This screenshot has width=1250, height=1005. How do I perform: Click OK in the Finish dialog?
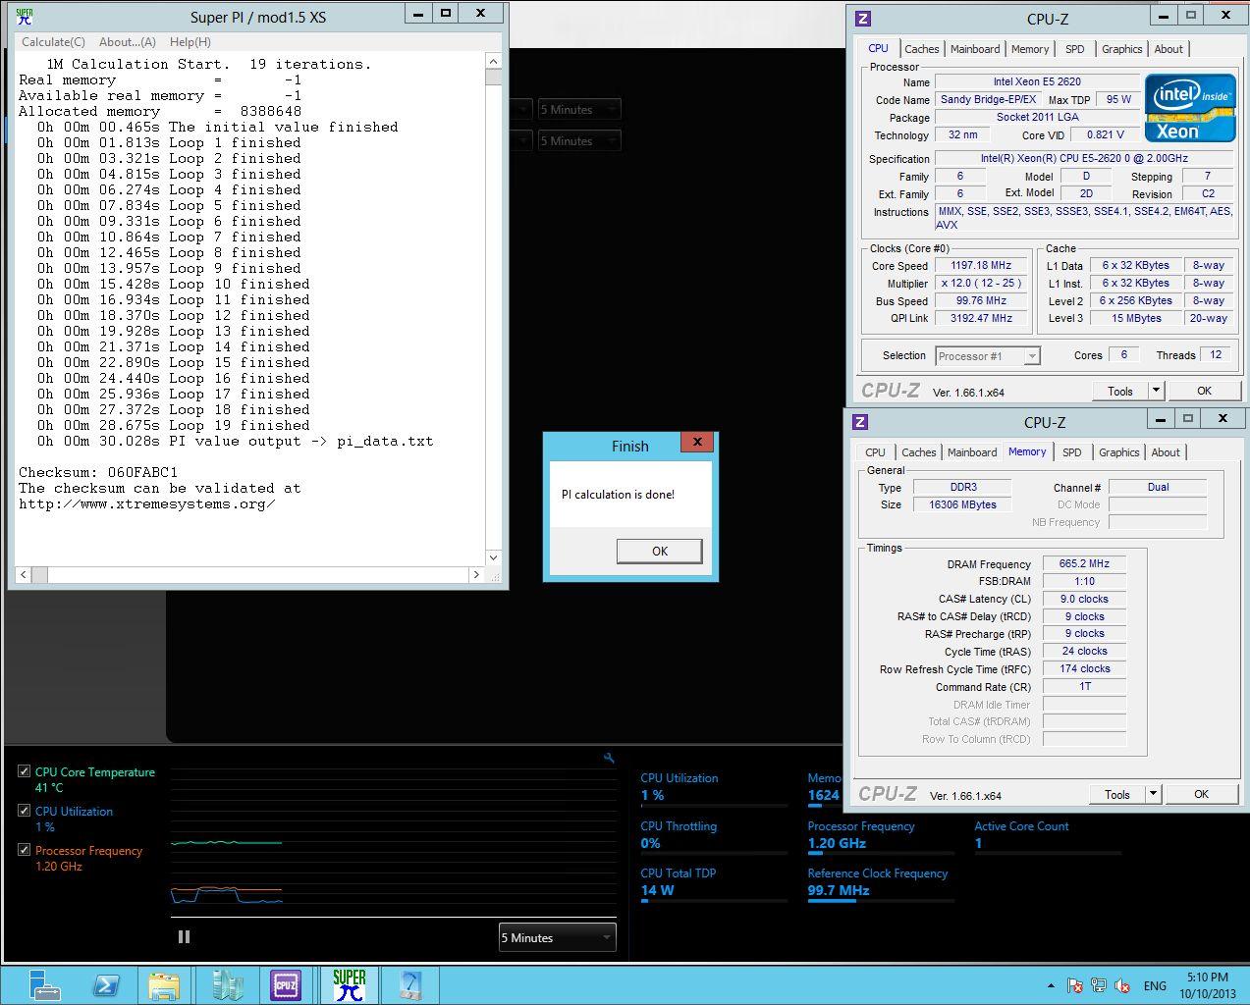tap(660, 551)
